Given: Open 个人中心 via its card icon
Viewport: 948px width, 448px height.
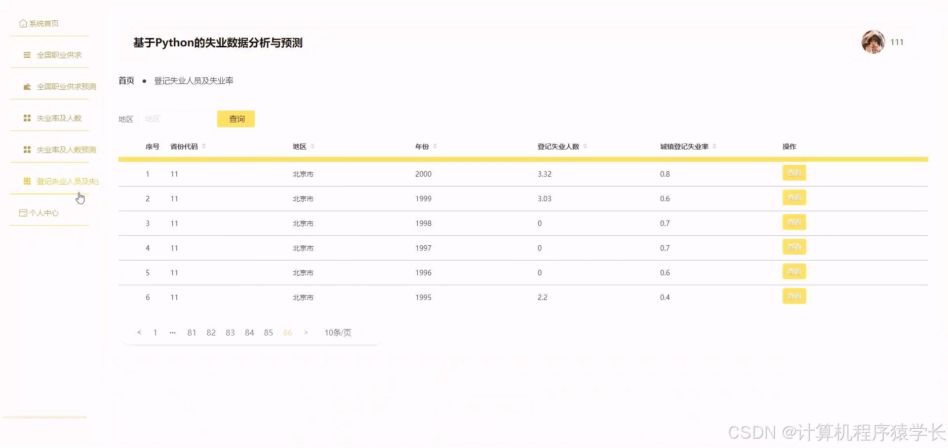Looking at the screenshot, I should (23, 213).
